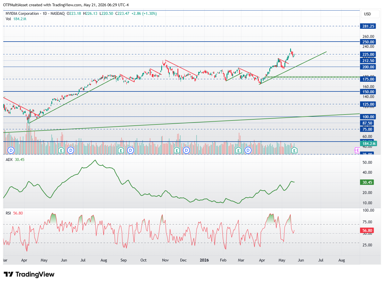
Task: Click the green 30.45 ADX axis label
Action: click(367, 182)
